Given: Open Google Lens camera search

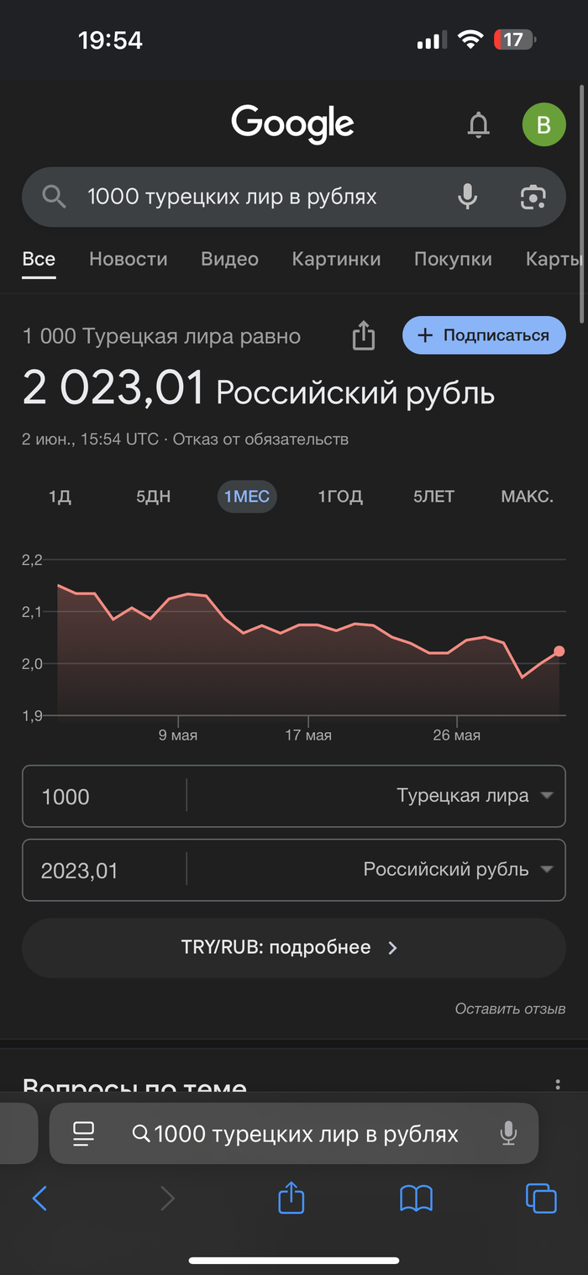Looking at the screenshot, I should coord(533,197).
